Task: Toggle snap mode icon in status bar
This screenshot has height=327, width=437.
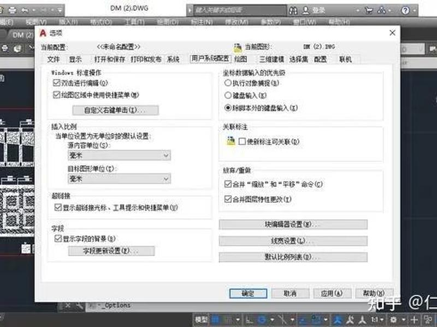Action: point(228,320)
